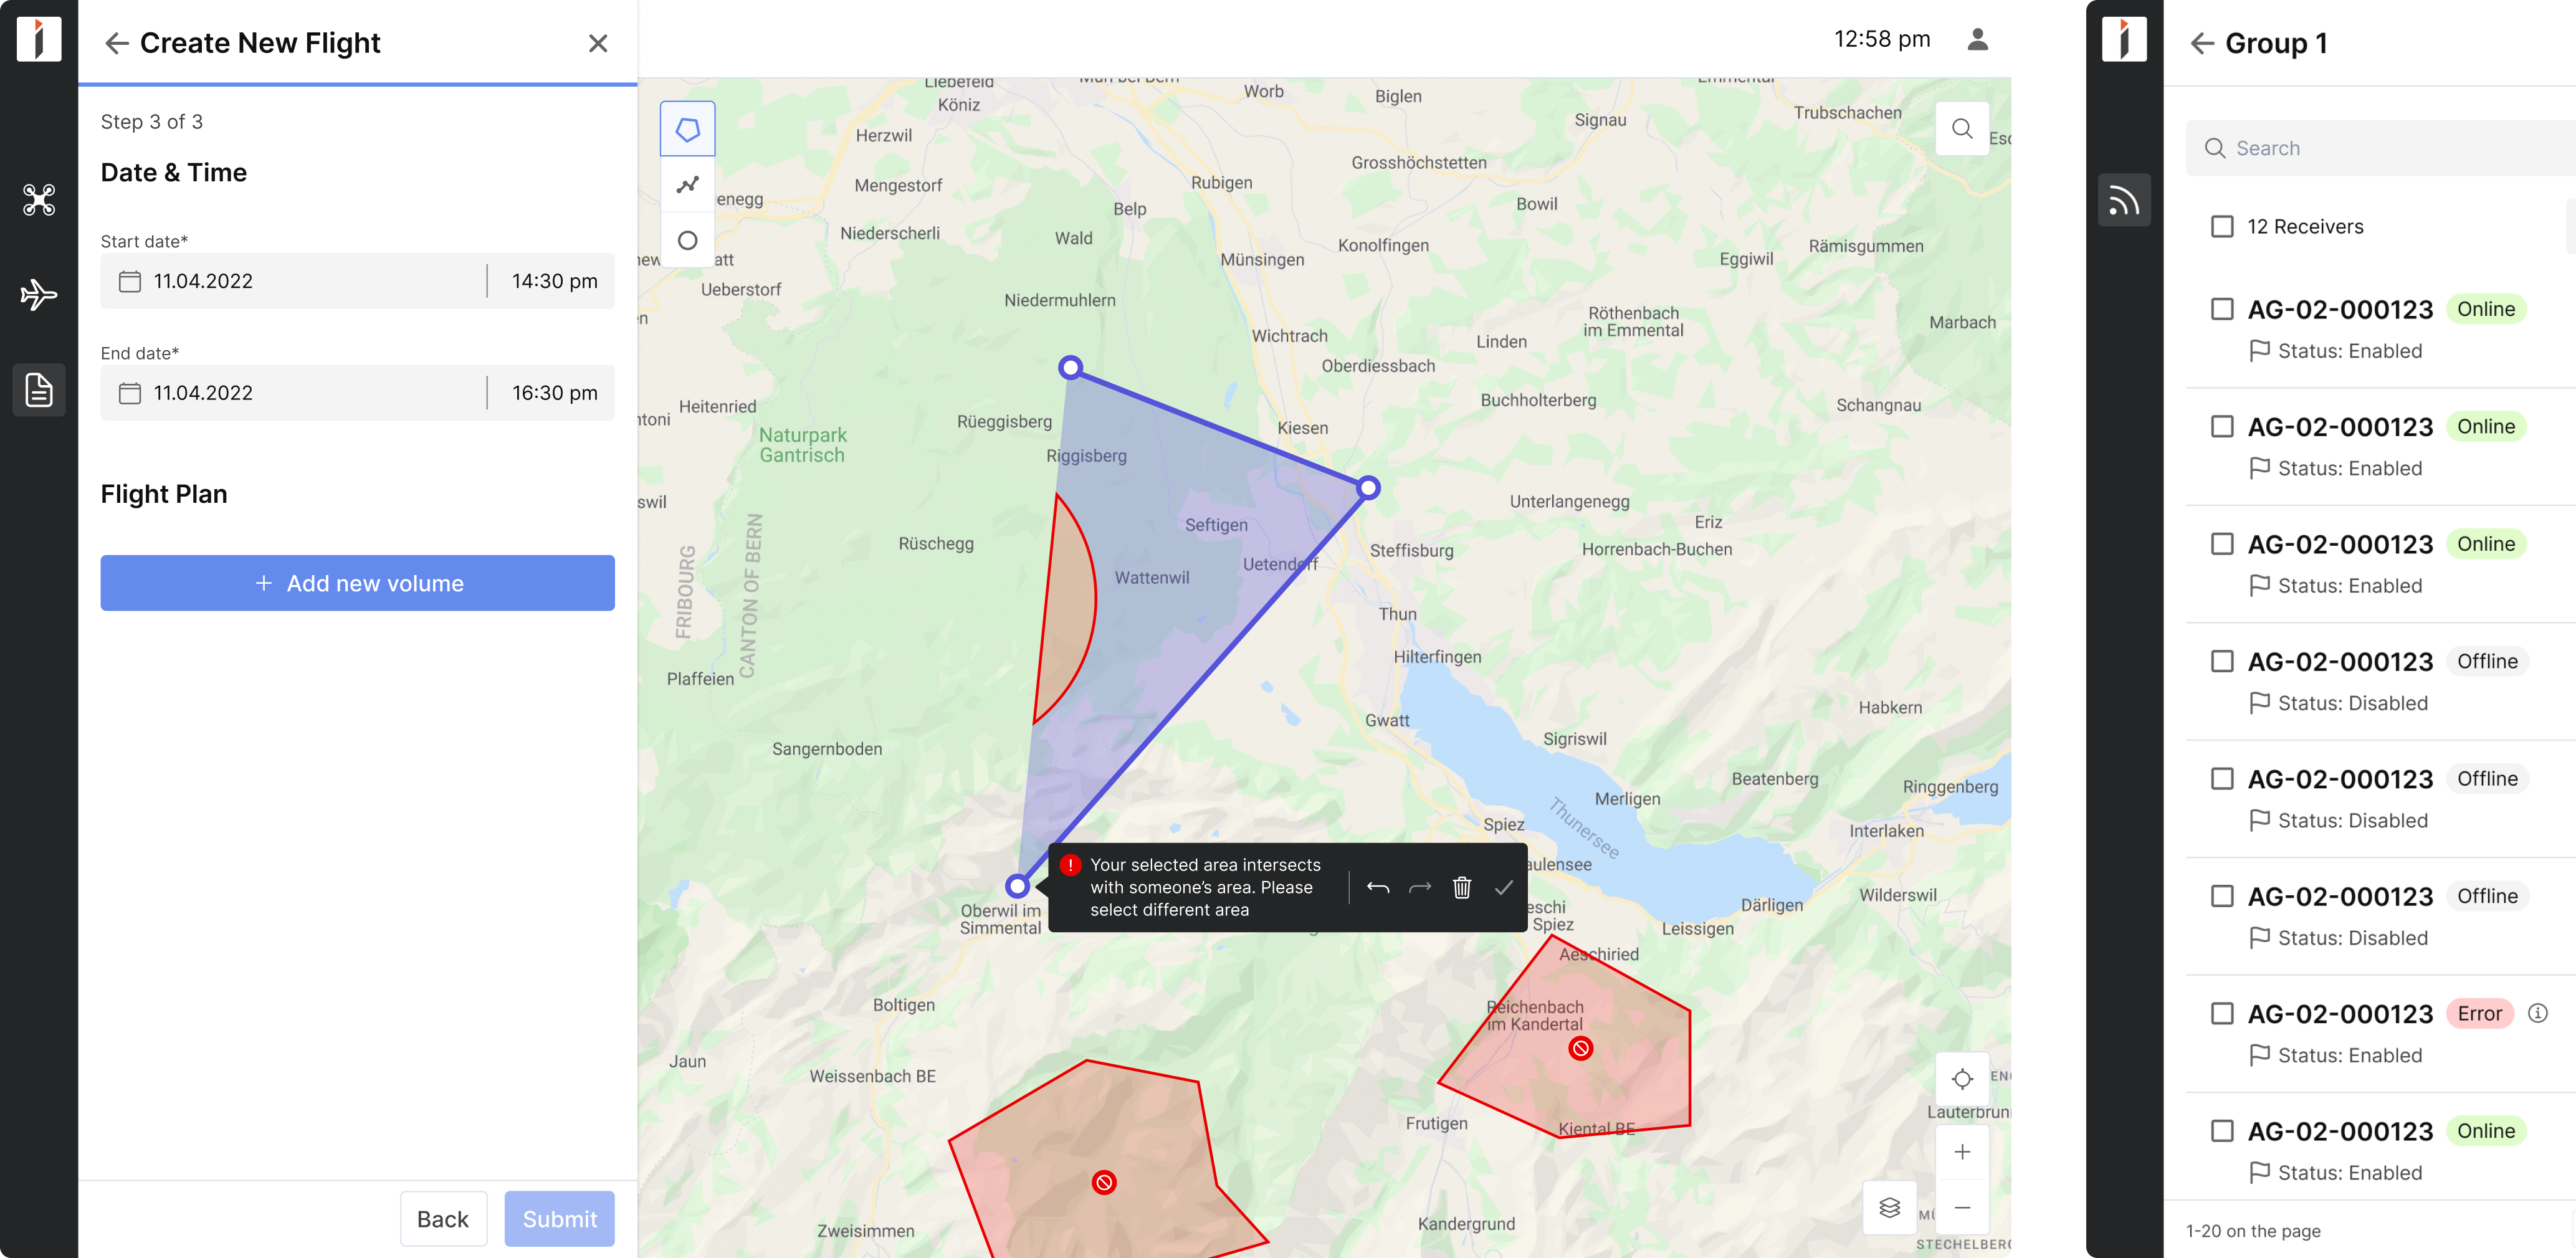Viewport: 2576px width, 1258px height.
Task: Open the user profile menu
Action: point(1977,39)
